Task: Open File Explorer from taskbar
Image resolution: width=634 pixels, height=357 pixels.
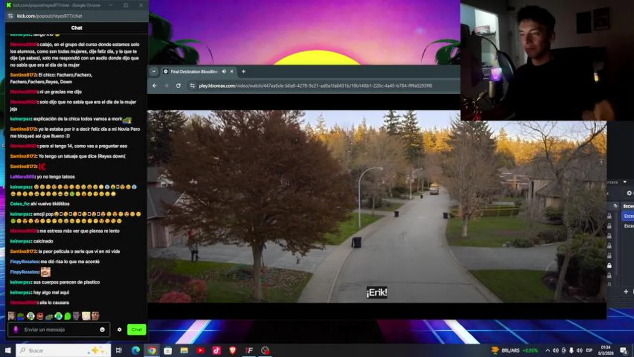Action: tap(184, 351)
